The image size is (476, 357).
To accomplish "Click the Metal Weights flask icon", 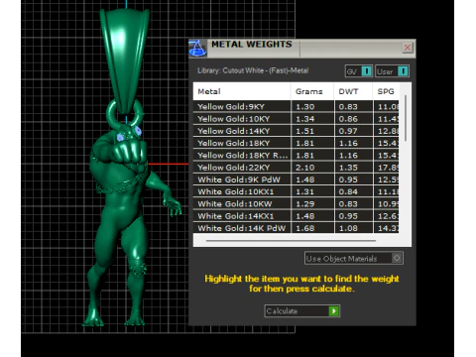I will 197,49.
